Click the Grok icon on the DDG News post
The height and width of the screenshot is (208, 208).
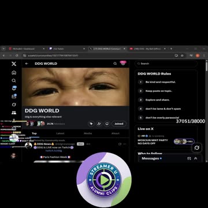tap(120, 144)
